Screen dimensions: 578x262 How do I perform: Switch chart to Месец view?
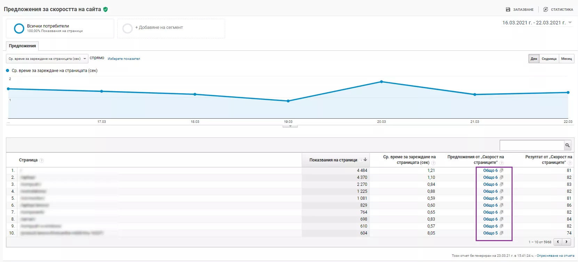pyautogui.click(x=567, y=59)
